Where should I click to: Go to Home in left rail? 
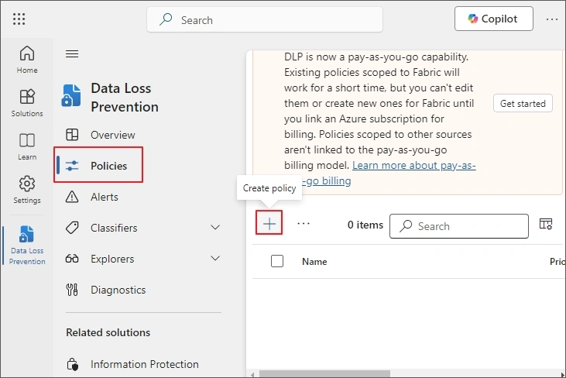[27, 60]
